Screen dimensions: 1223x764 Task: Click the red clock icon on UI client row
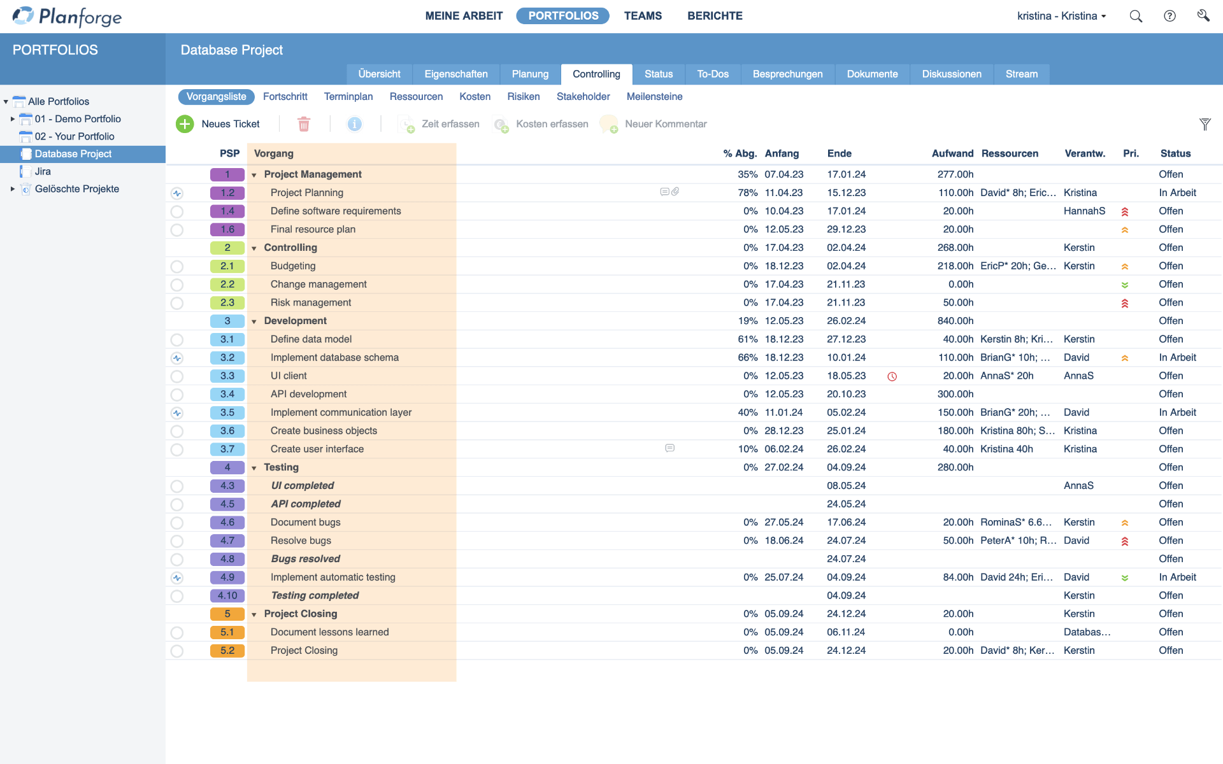pyautogui.click(x=892, y=376)
